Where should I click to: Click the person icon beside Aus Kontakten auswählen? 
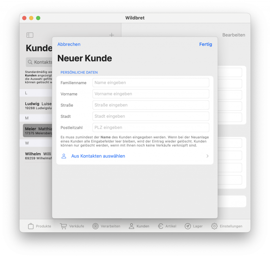click(64, 156)
